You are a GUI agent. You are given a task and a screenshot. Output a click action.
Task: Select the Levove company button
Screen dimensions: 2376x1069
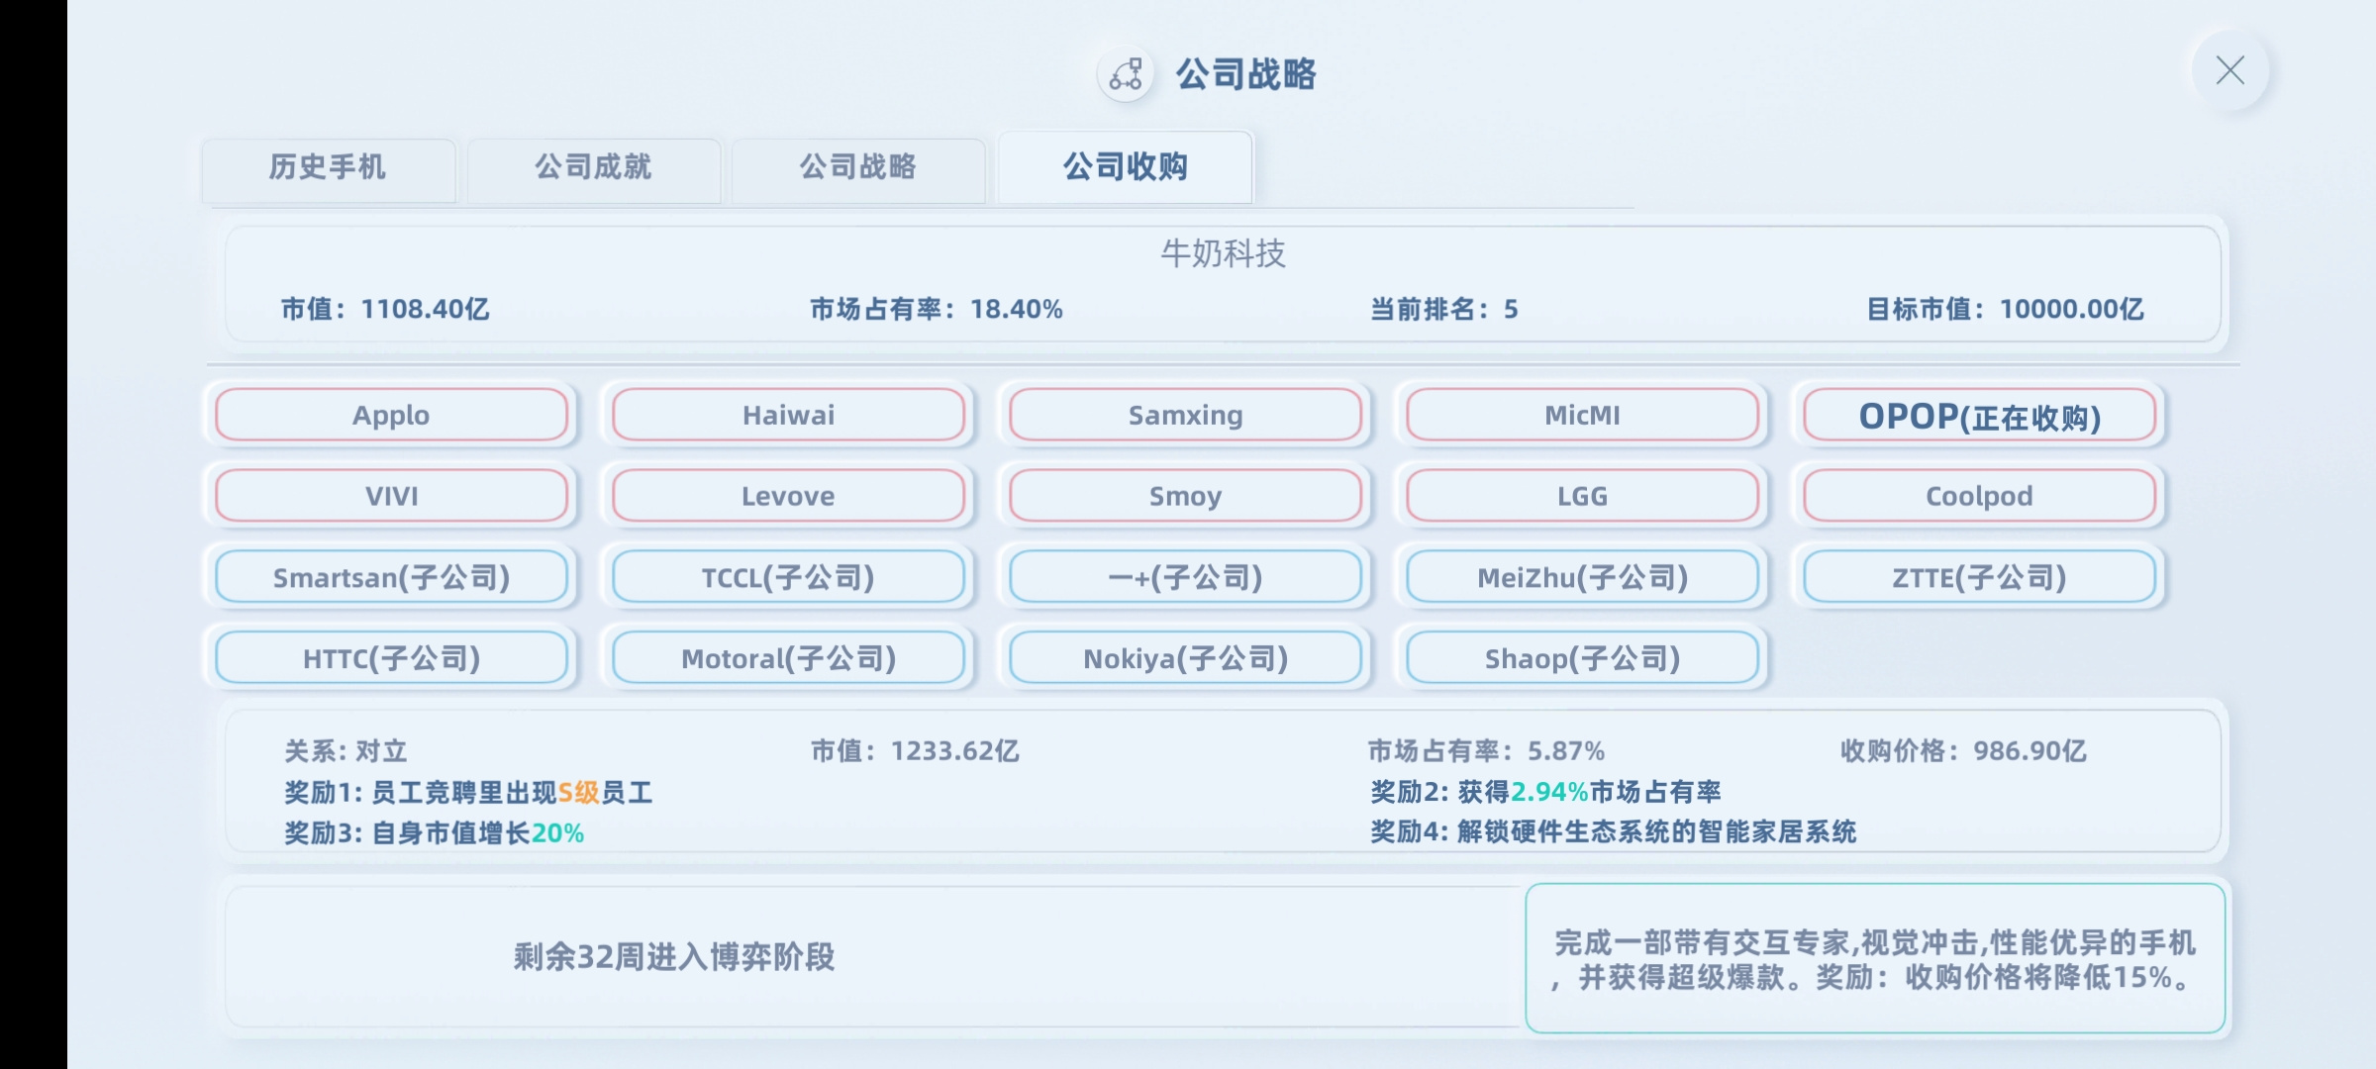point(789,496)
